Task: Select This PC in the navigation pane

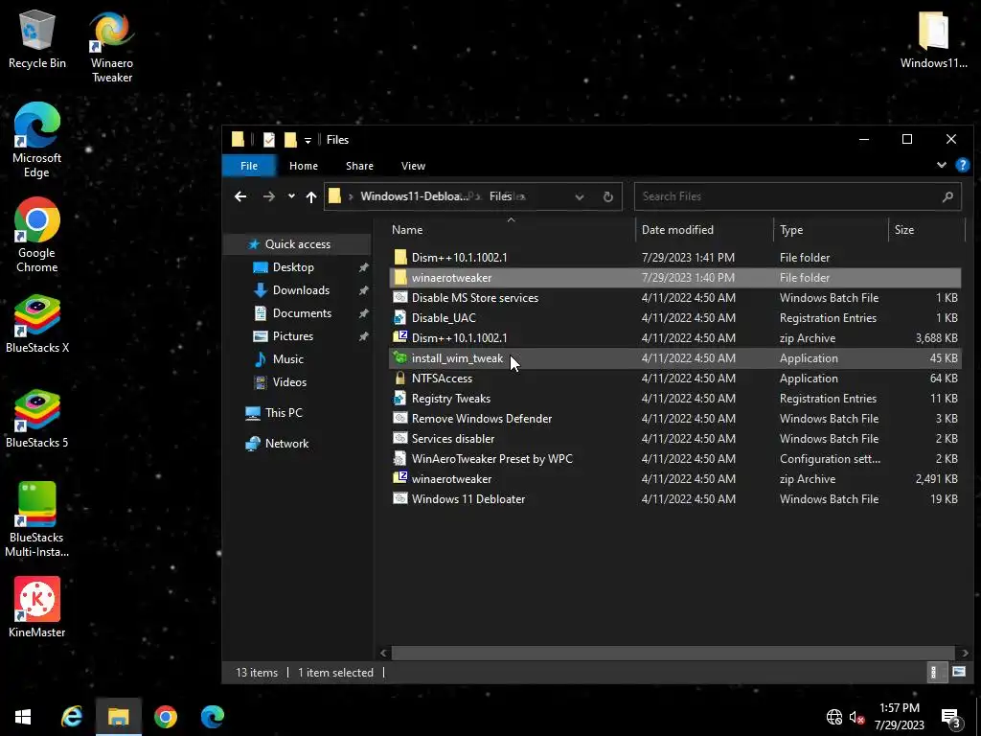Action: (283, 413)
